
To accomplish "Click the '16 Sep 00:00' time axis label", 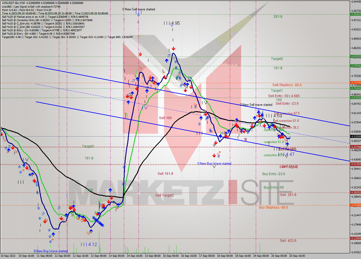I will (171, 256).
